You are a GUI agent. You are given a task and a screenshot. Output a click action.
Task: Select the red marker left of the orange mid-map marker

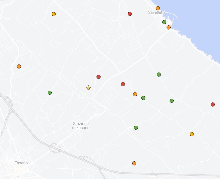click(x=123, y=84)
